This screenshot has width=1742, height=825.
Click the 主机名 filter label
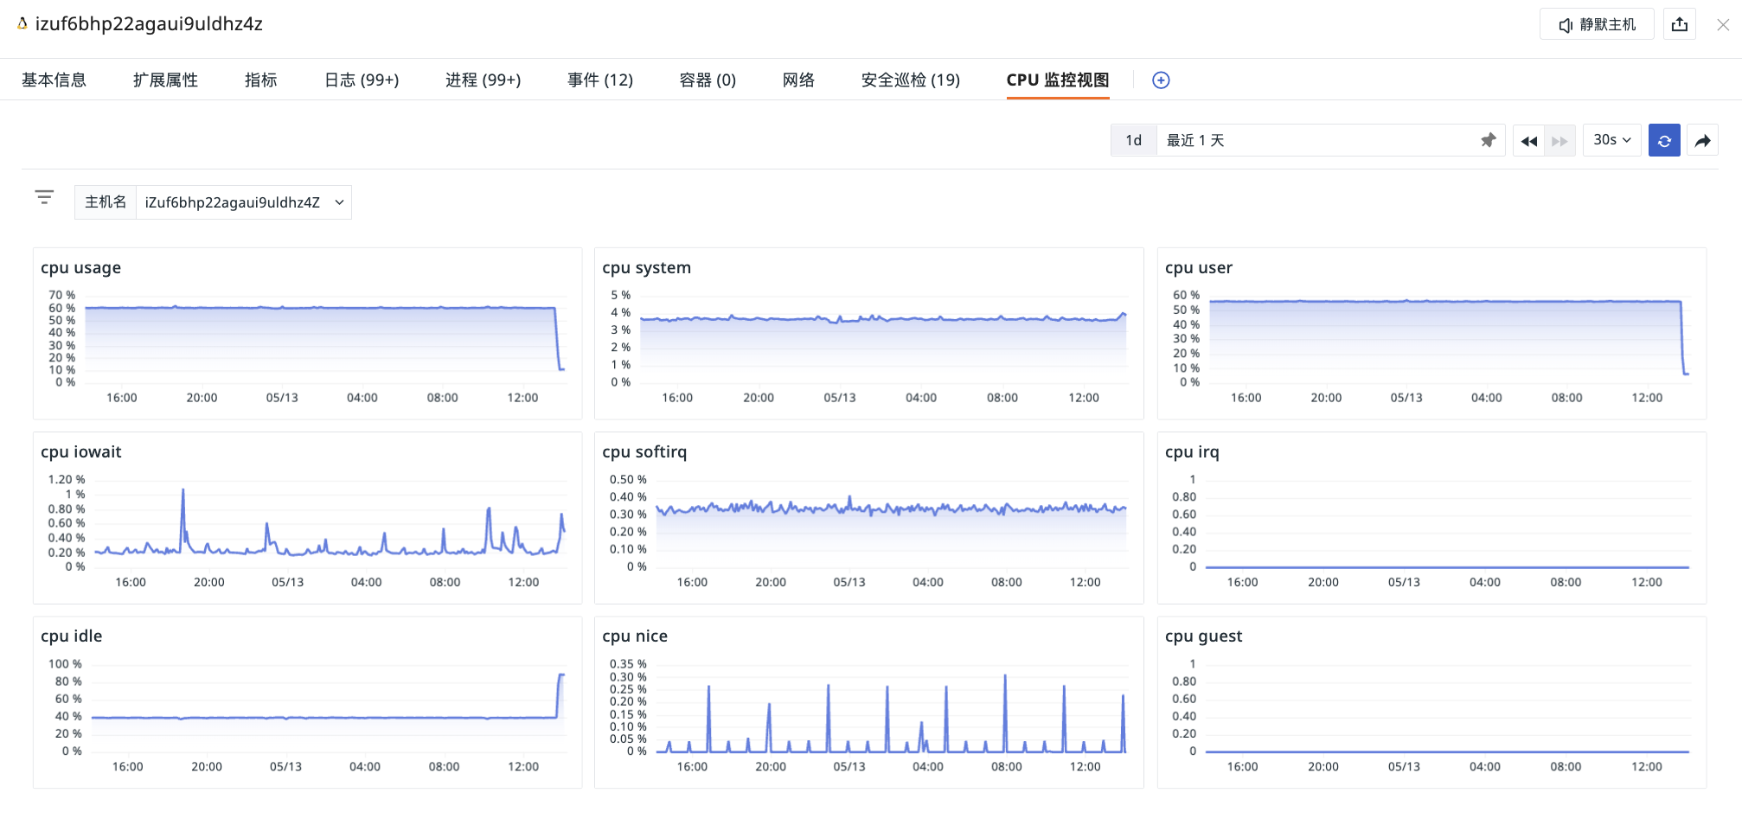(x=106, y=202)
